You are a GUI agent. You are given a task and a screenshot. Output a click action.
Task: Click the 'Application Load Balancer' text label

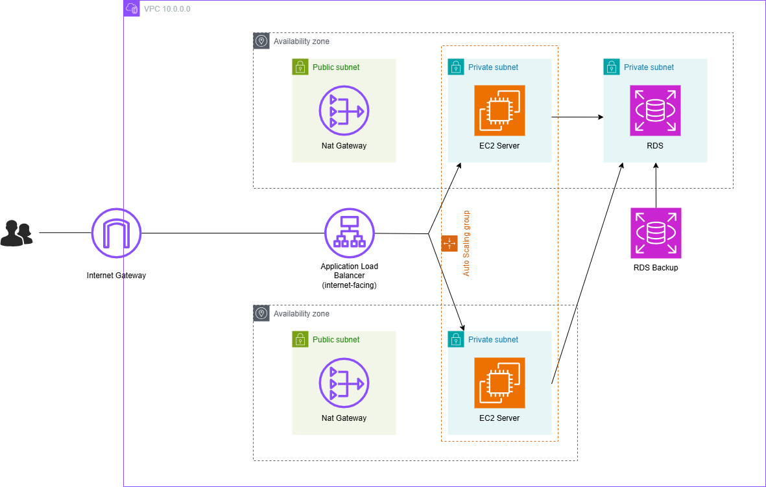coord(350,276)
